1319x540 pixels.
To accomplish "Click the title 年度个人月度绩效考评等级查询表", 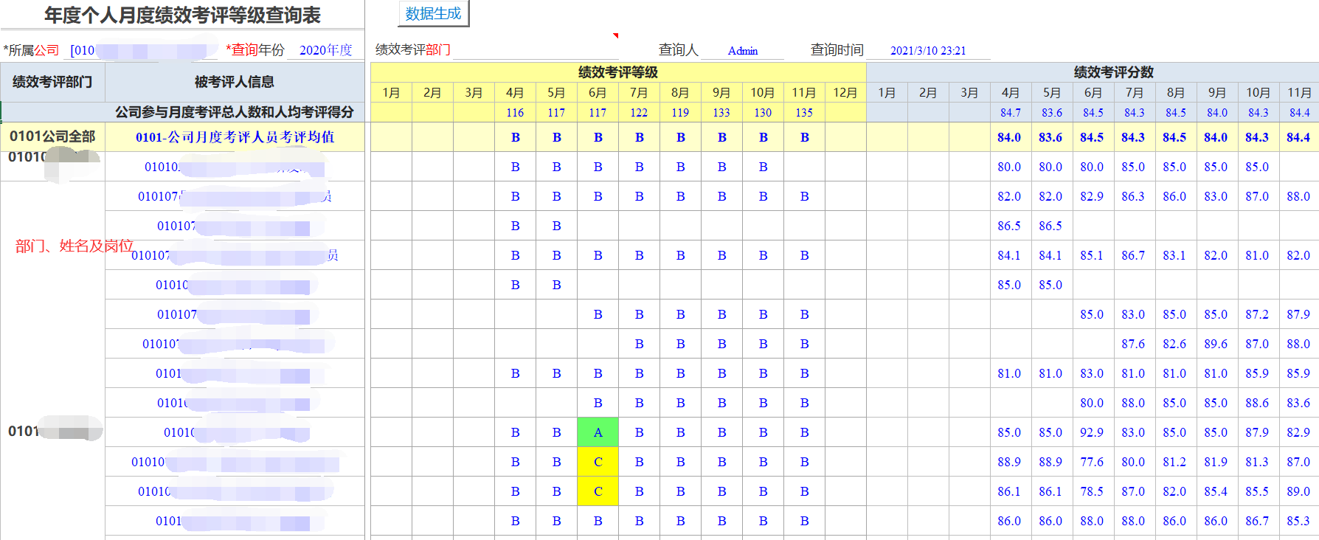I will point(182,15).
